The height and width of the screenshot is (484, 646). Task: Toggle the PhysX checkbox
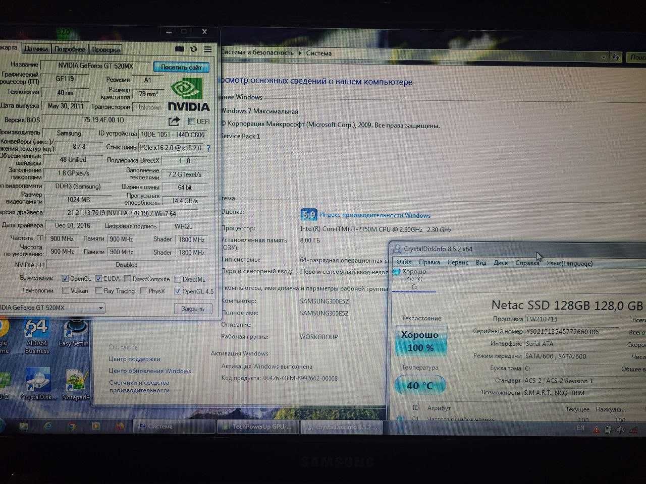(144, 291)
